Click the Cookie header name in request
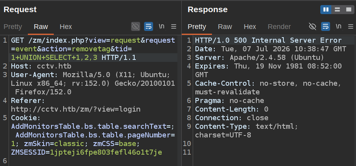 point(24,118)
